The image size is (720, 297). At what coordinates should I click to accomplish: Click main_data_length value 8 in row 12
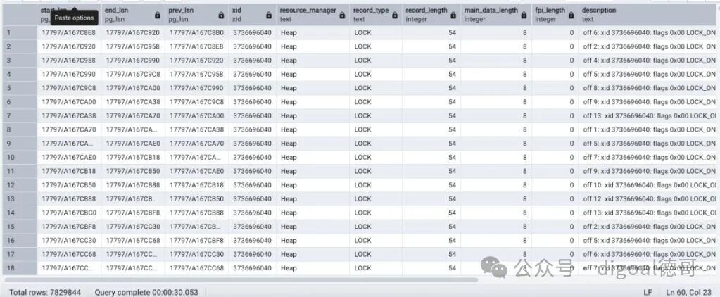(x=496, y=185)
